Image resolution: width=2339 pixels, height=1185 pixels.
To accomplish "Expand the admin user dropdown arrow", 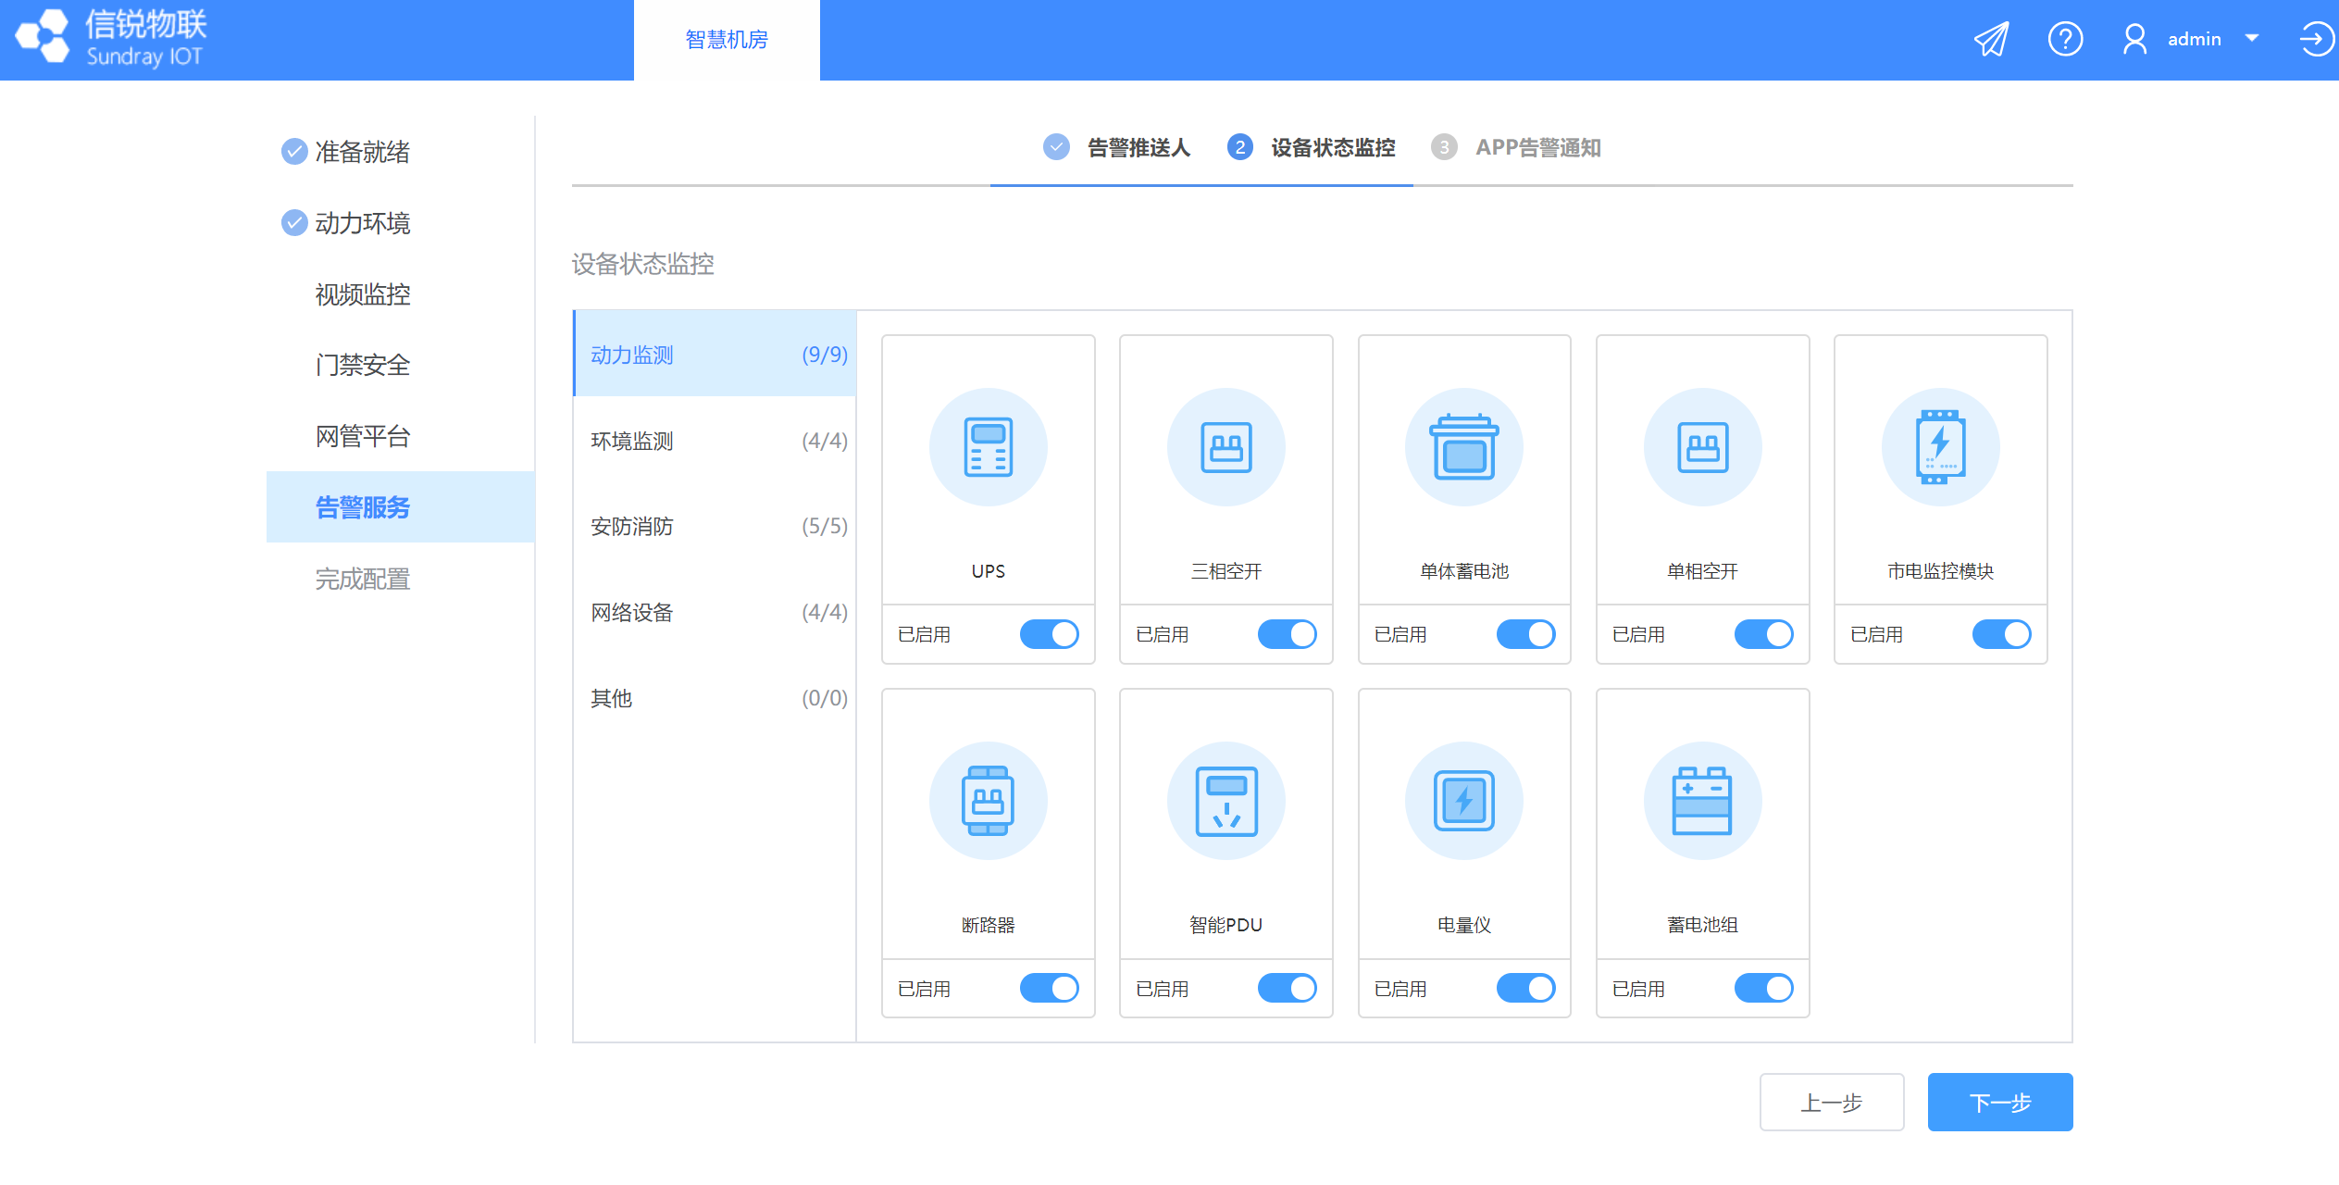I will point(2251,39).
